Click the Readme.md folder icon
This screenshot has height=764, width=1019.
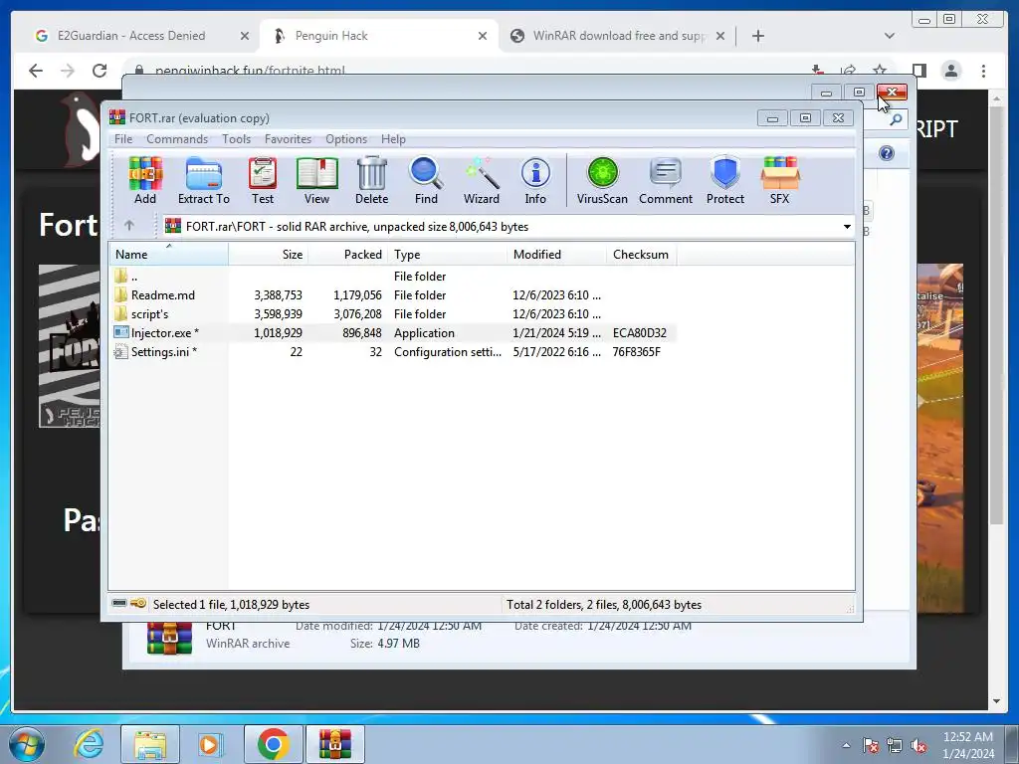(120, 294)
